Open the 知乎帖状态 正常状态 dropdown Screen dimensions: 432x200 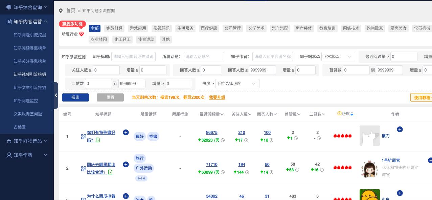pyautogui.click(x=338, y=57)
